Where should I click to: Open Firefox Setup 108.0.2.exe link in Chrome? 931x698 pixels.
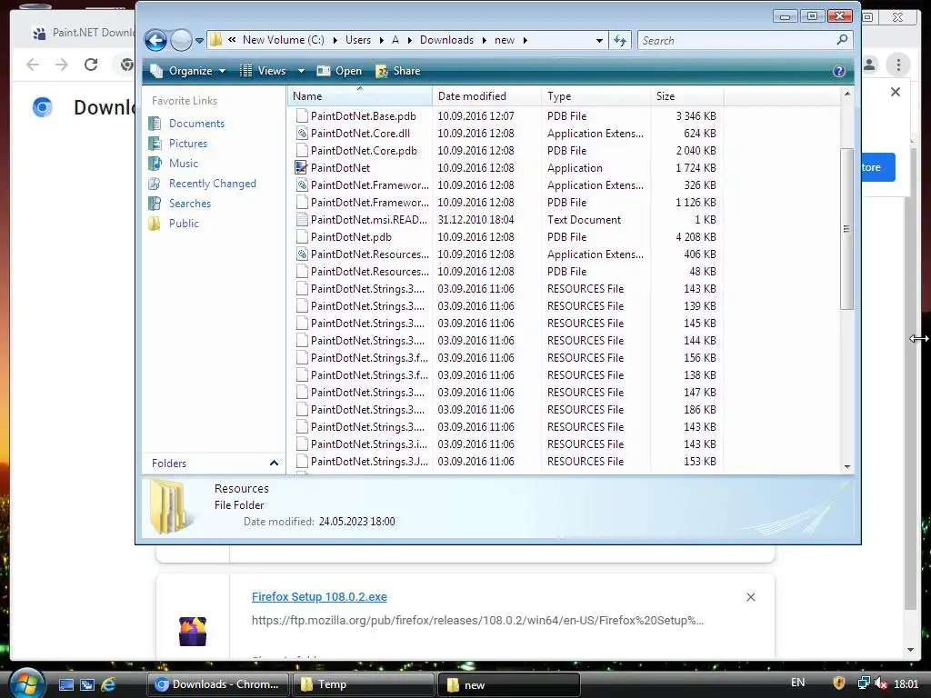(319, 597)
